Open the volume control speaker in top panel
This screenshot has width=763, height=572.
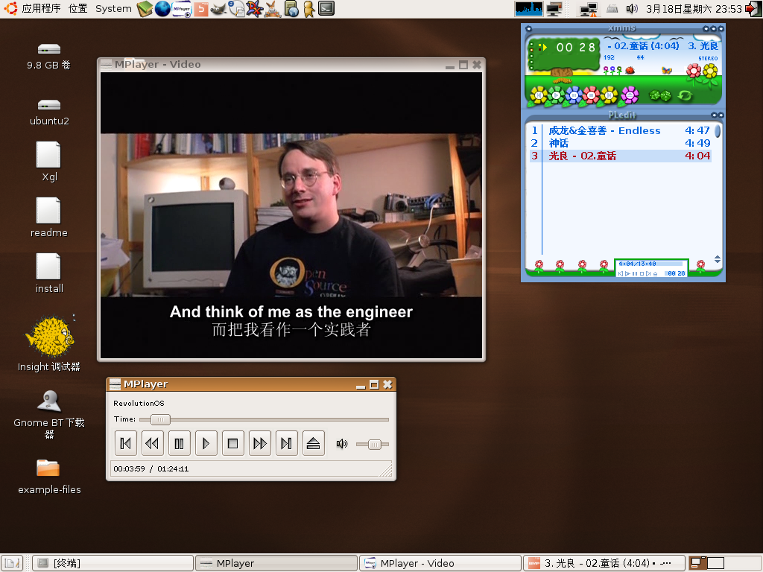[x=632, y=9]
